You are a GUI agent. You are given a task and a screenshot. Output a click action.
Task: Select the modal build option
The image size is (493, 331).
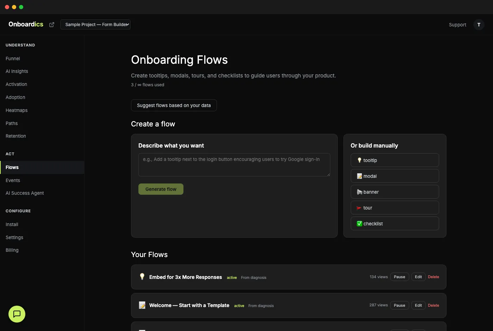pyautogui.click(x=394, y=176)
